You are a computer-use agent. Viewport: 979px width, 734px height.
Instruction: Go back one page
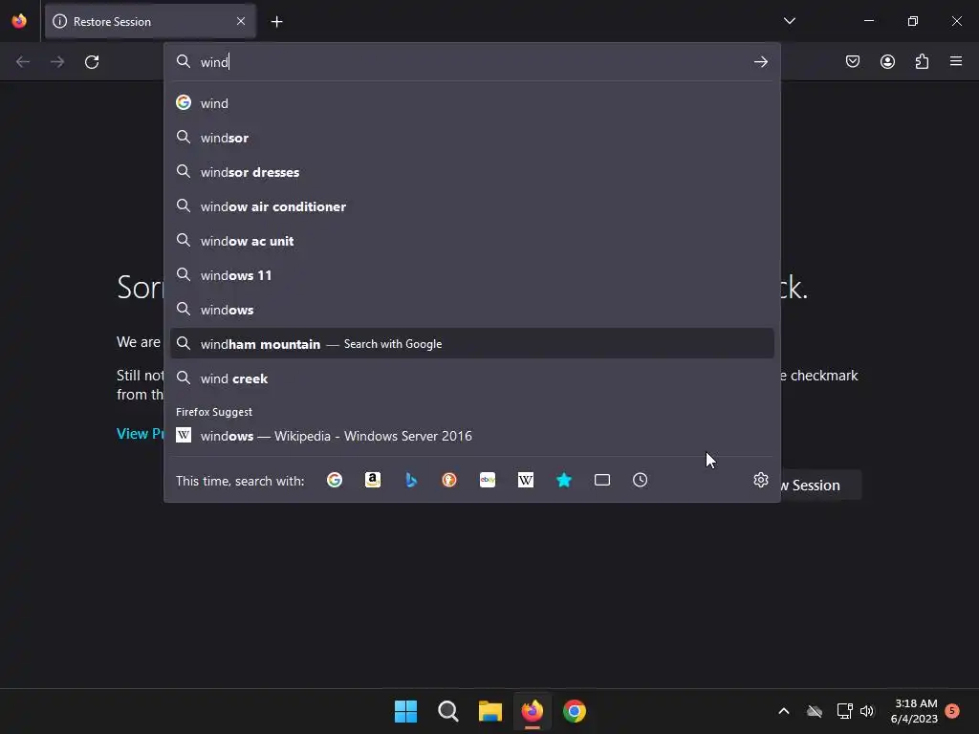tap(23, 62)
